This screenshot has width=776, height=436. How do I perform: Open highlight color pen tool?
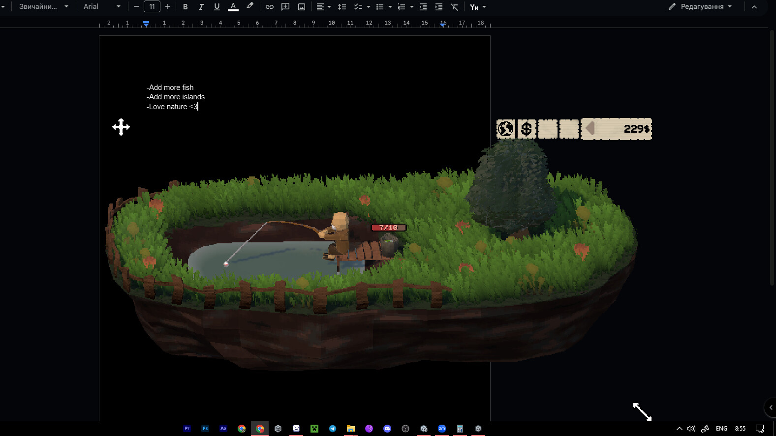coord(250,6)
